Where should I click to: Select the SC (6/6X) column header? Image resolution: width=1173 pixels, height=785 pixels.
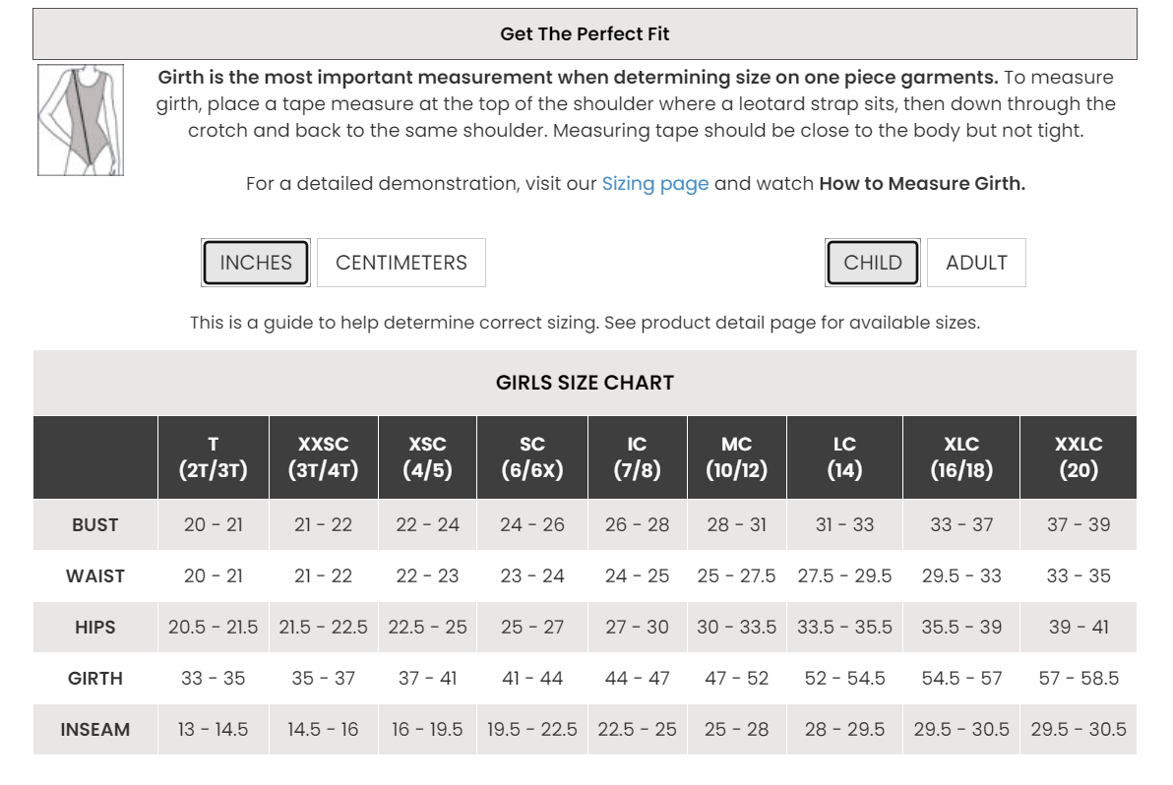532,457
